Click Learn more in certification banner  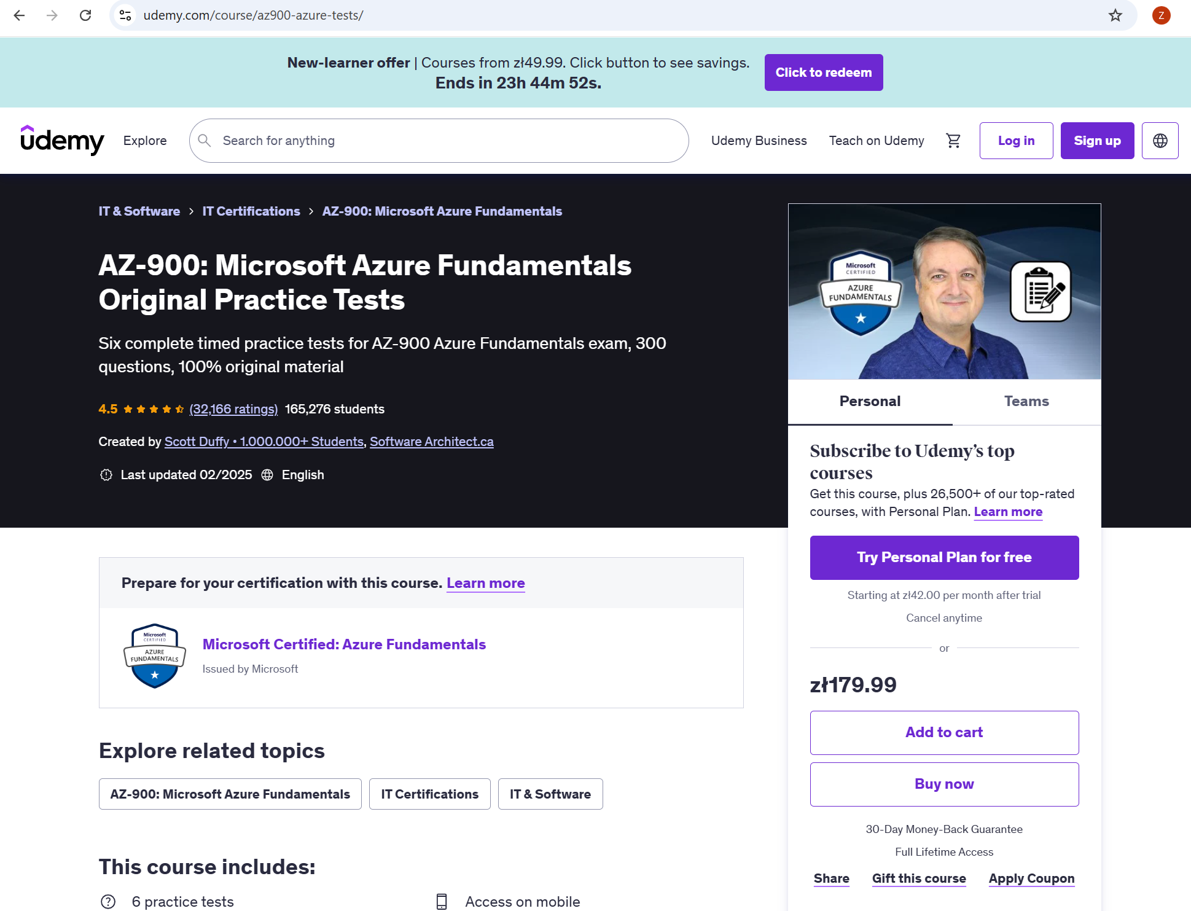[x=486, y=583]
